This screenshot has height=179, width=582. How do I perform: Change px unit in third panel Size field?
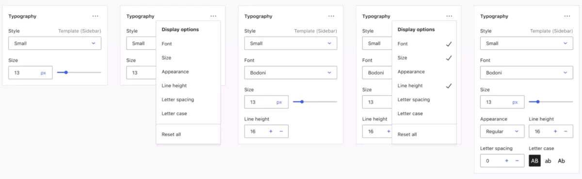coord(279,102)
